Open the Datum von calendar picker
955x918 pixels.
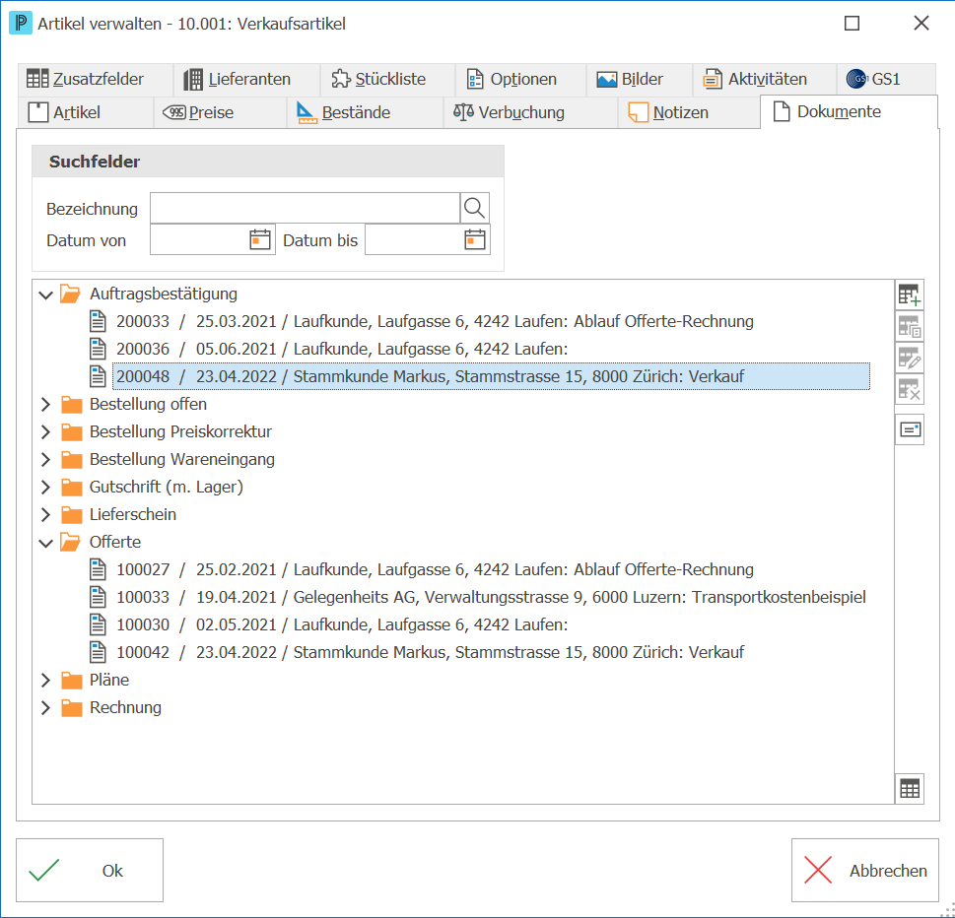[260, 240]
